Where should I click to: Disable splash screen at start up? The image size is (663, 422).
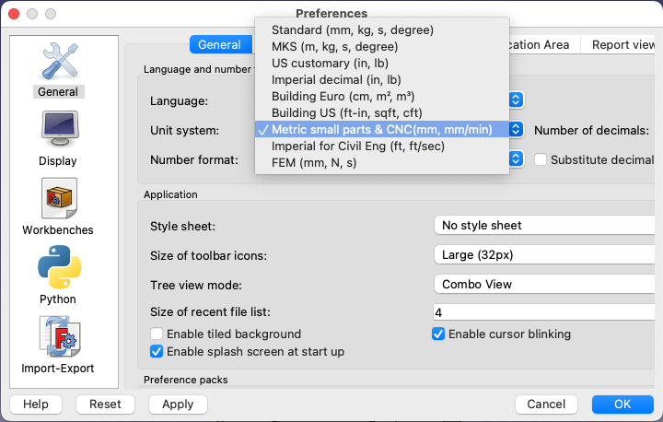[x=157, y=351]
